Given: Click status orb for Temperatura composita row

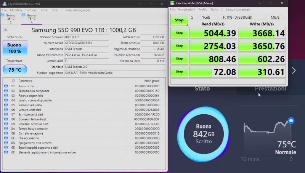Looking at the screenshot, I should [6, 91].
